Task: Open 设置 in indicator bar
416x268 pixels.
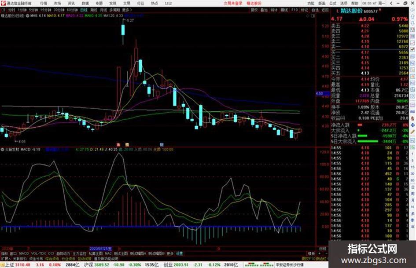Action: (x=180, y=253)
